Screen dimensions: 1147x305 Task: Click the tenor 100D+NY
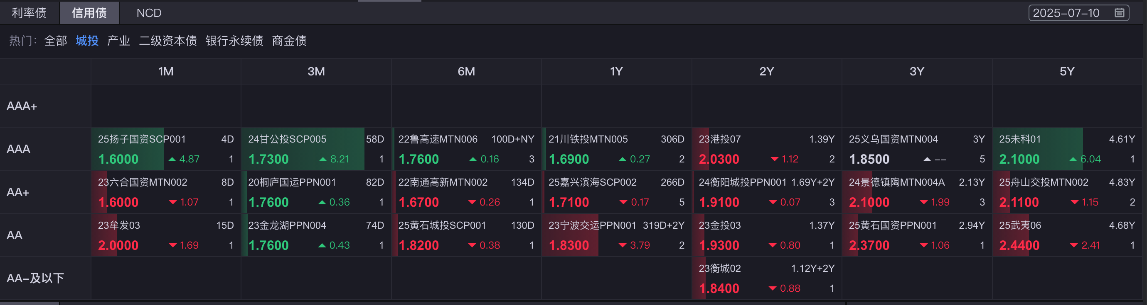[x=512, y=139]
